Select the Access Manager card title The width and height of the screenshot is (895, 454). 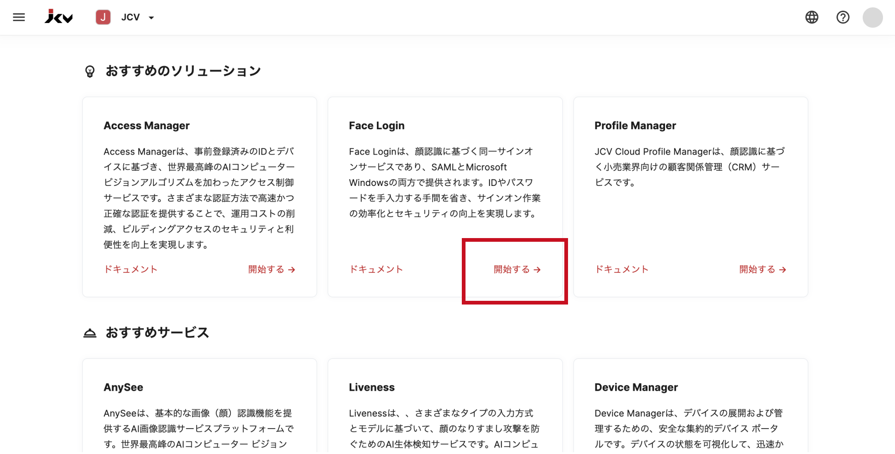[146, 125]
